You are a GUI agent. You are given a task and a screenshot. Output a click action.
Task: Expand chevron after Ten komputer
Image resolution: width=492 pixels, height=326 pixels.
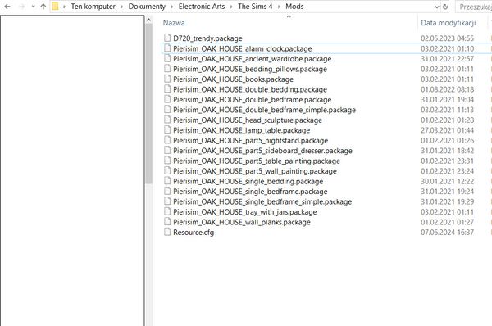pos(122,7)
